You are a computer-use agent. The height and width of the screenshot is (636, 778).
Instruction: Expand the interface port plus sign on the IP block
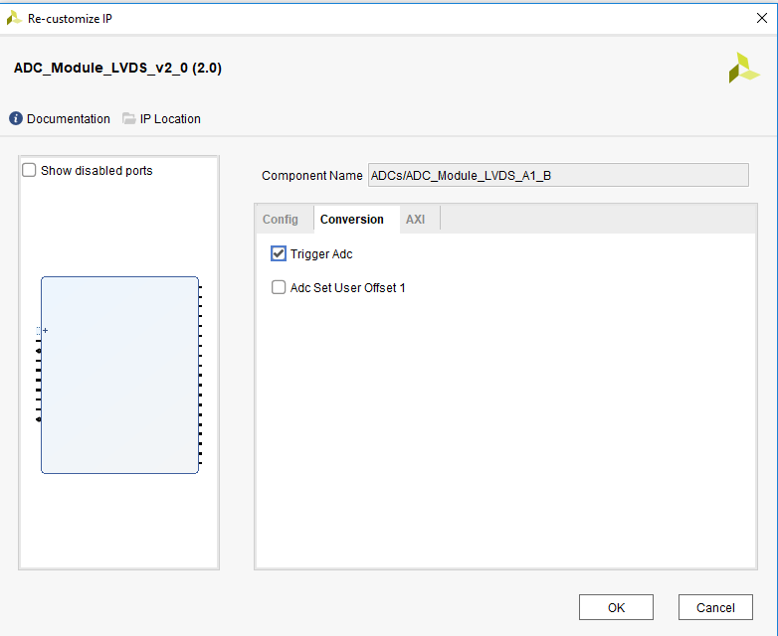(x=45, y=330)
